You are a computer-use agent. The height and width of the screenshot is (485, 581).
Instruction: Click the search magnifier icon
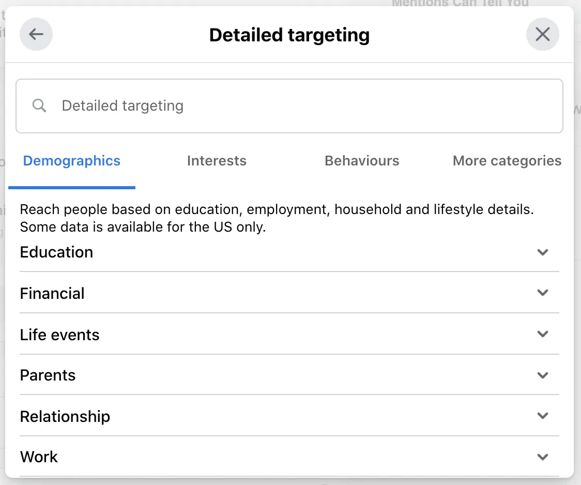click(39, 105)
